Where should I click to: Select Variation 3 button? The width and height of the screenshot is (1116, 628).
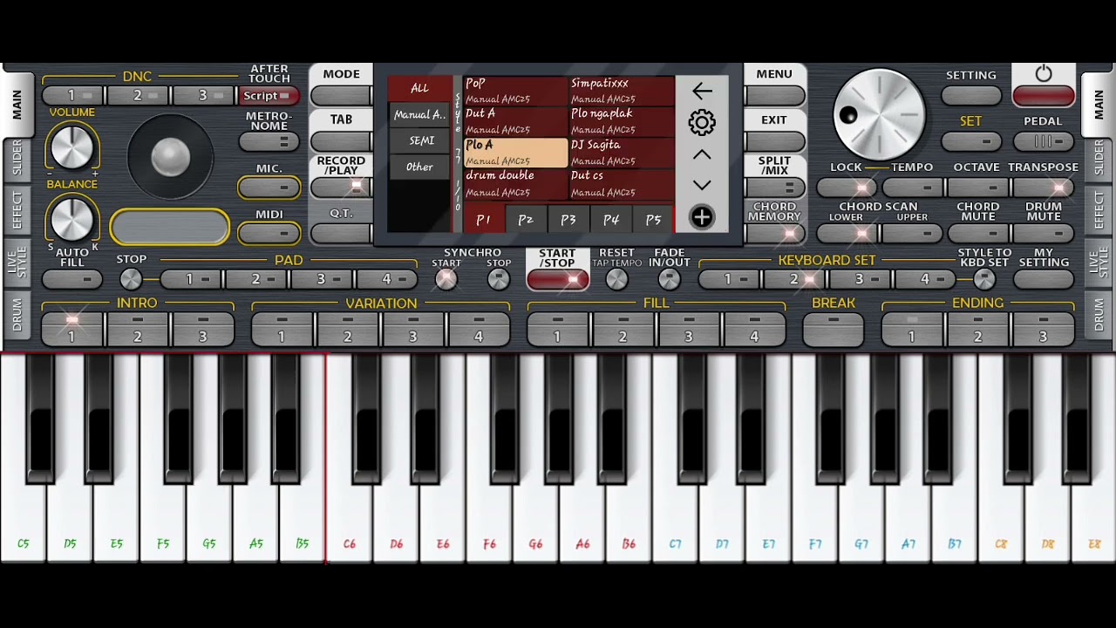pos(412,330)
